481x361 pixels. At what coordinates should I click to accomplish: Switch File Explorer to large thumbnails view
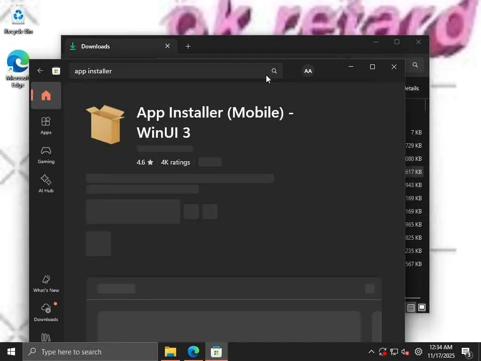[422, 307]
